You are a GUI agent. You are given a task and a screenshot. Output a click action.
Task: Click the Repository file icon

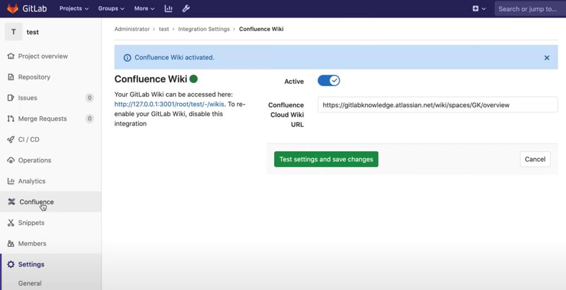click(11, 77)
